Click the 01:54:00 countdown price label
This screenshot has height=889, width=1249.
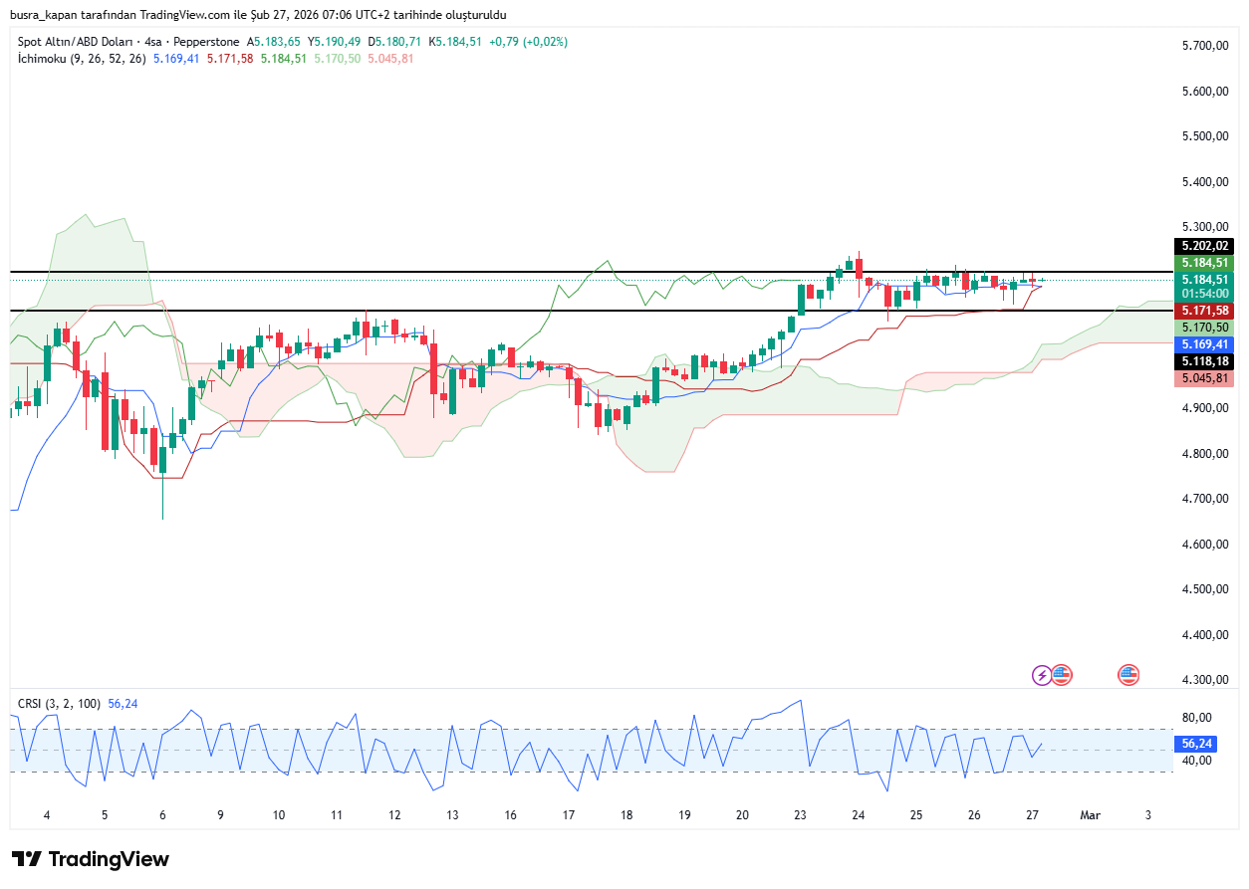point(1204,294)
